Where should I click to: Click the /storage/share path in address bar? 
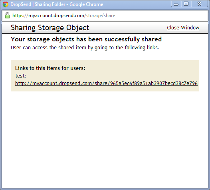(x=100, y=16)
